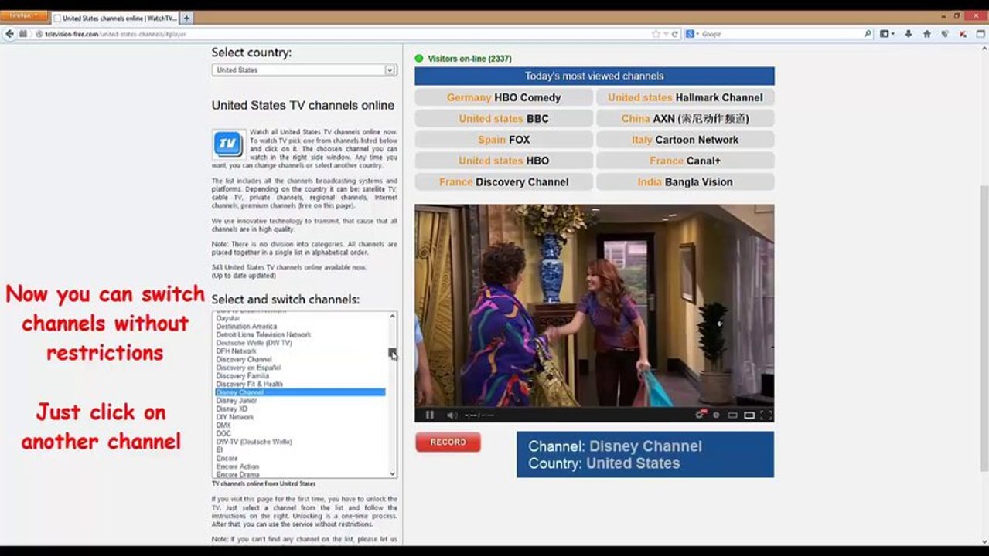Select DW-TV (Deutsche Welle) channel
This screenshot has width=989, height=556.
[300, 442]
